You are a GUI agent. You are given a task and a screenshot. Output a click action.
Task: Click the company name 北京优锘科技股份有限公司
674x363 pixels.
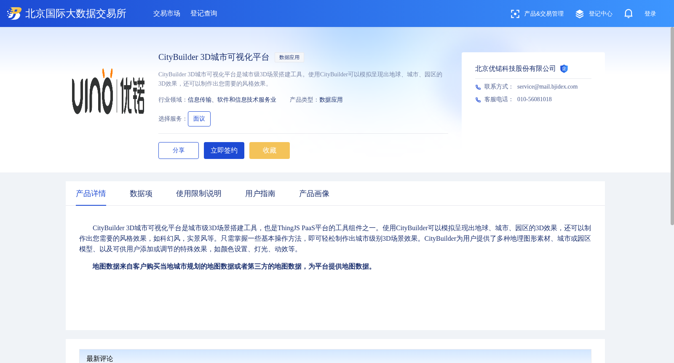coord(515,69)
